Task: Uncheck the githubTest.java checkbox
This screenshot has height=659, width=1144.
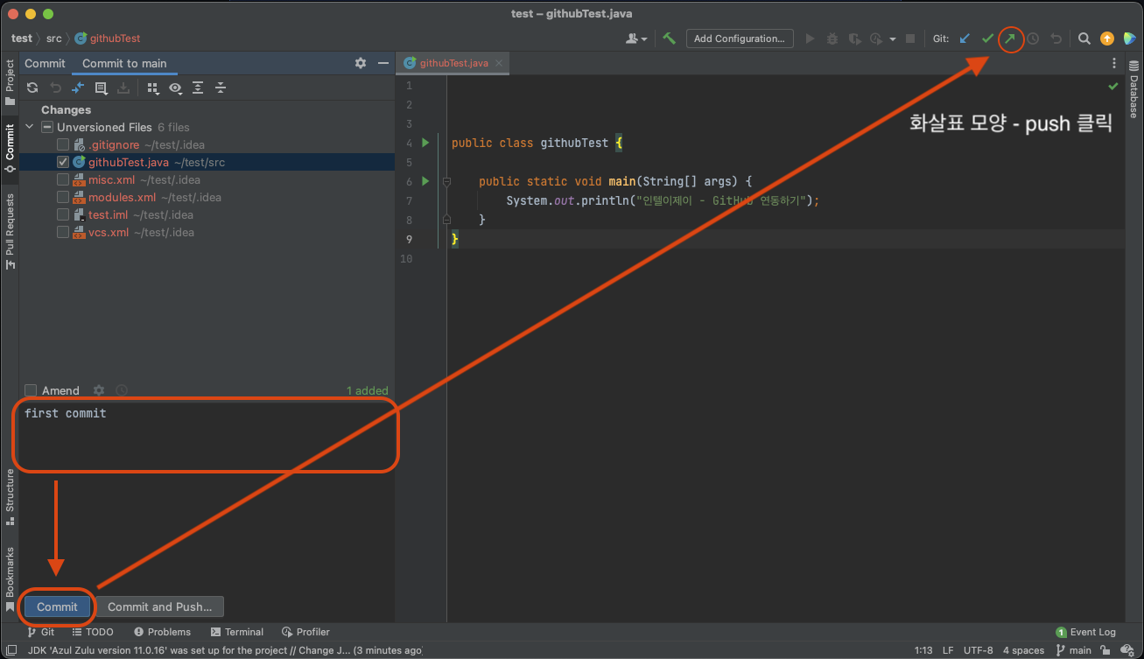Action: pyautogui.click(x=63, y=162)
